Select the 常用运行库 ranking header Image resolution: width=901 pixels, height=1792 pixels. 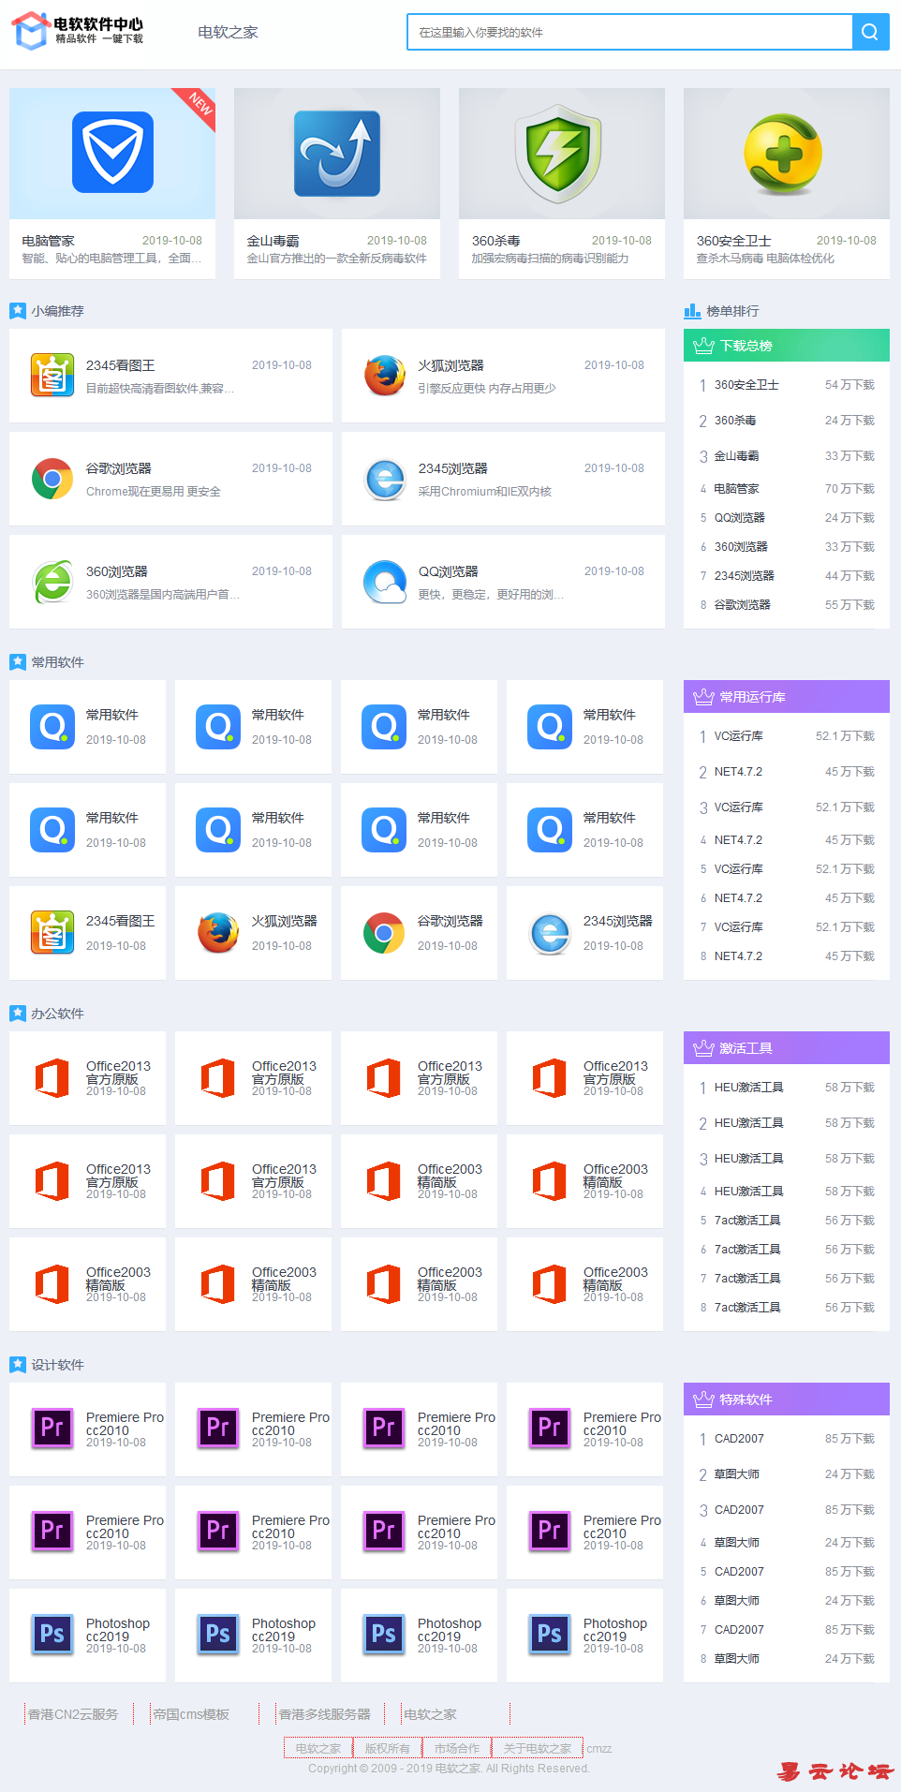tap(787, 697)
